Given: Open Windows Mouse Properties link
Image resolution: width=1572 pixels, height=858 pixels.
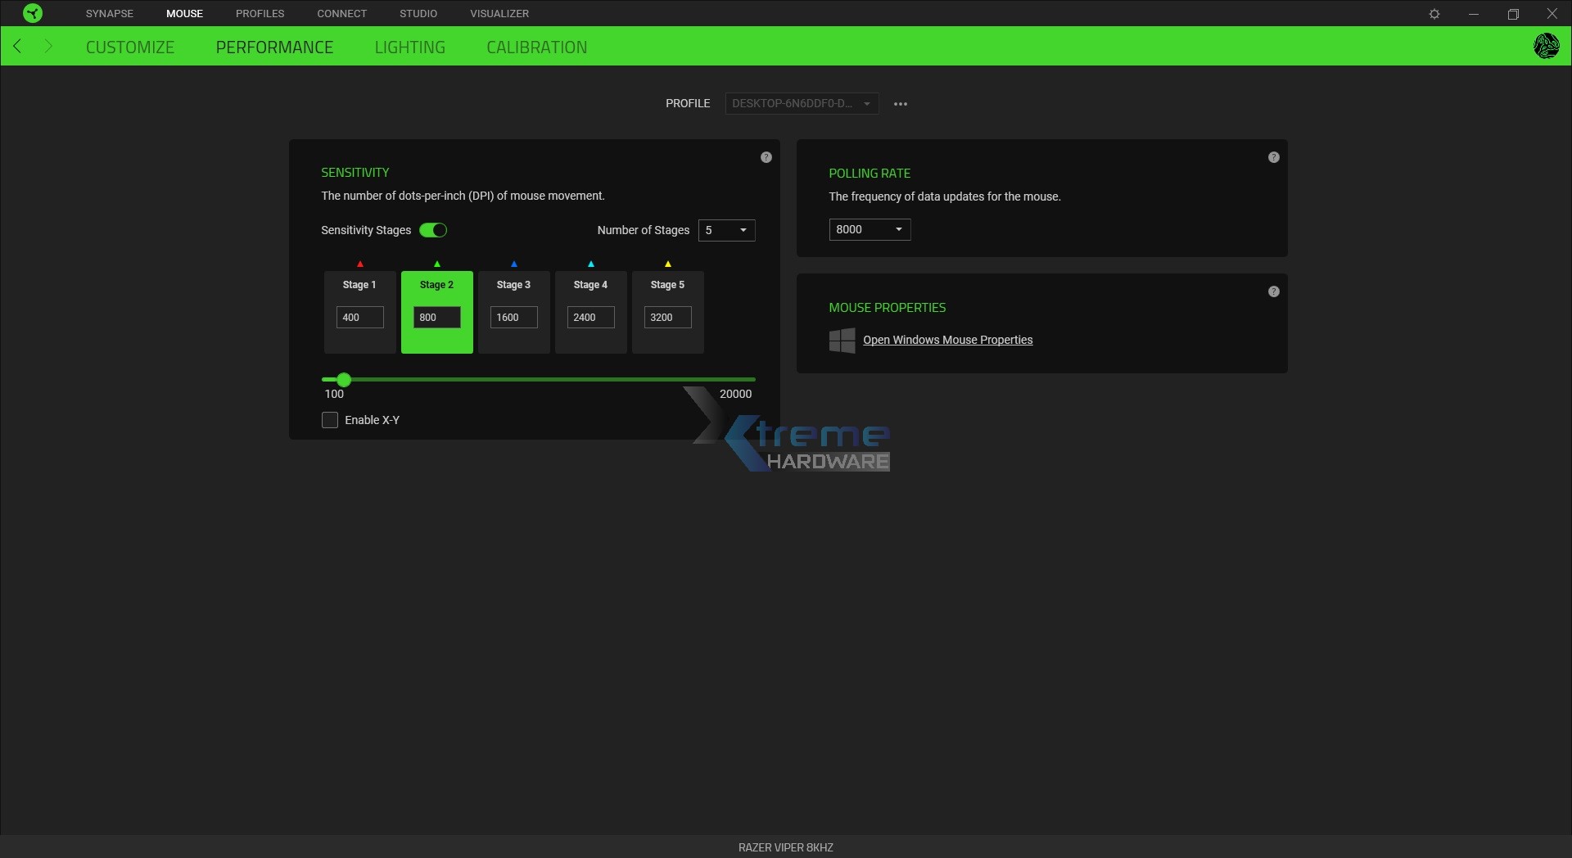Looking at the screenshot, I should 948,340.
